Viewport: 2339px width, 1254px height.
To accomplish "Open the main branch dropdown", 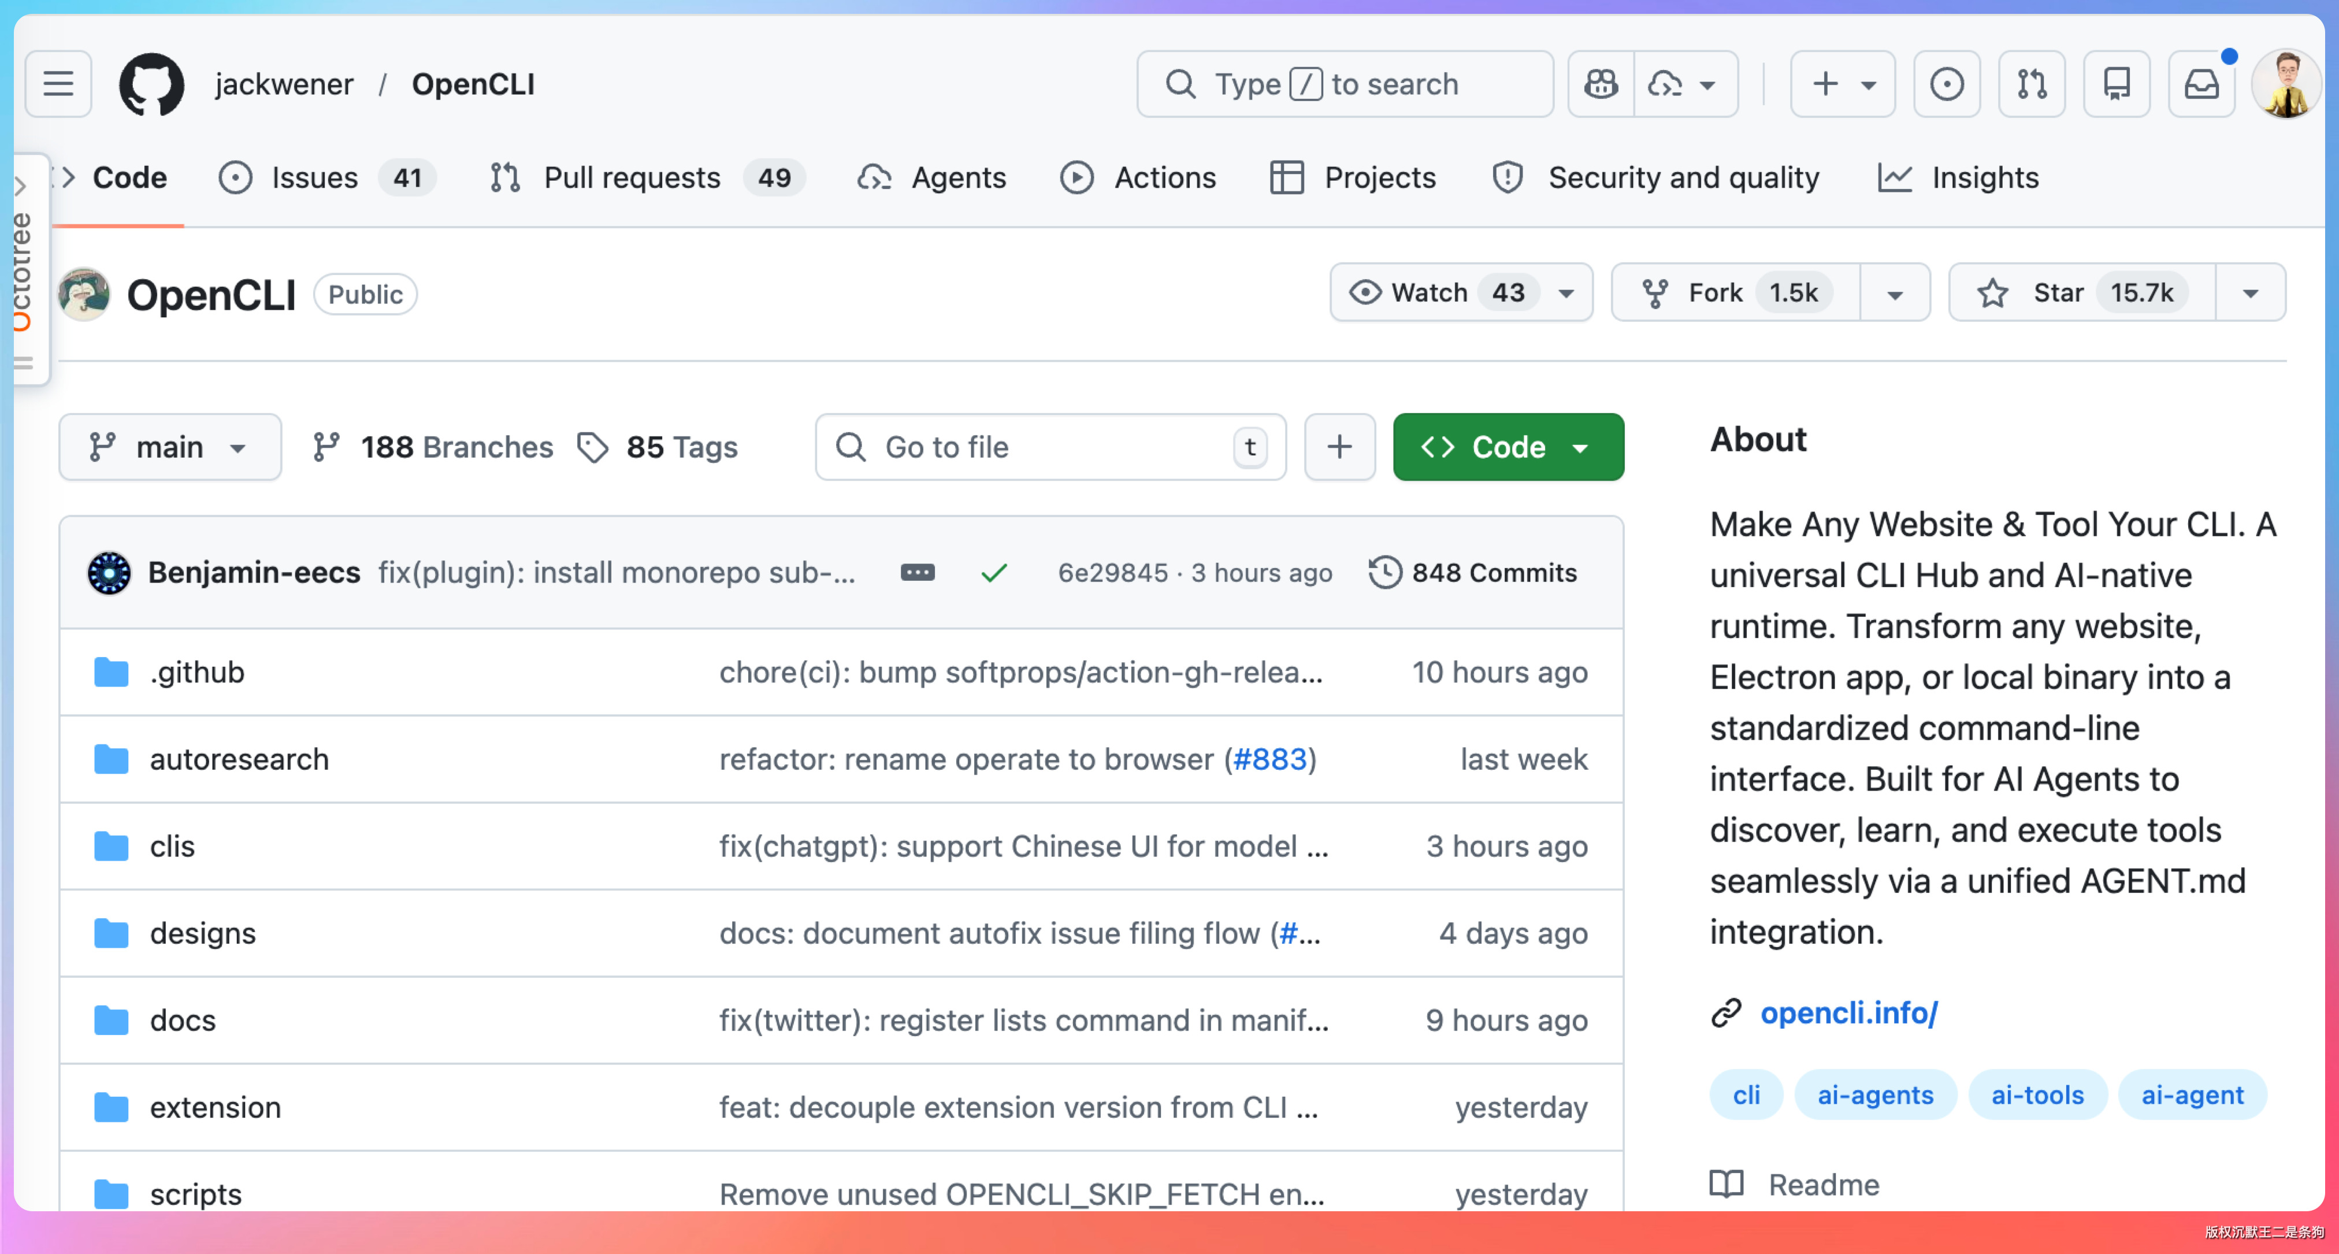I will coord(170,447).
